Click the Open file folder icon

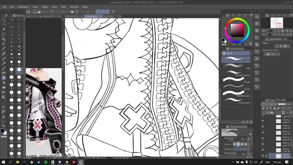point(39,12)
